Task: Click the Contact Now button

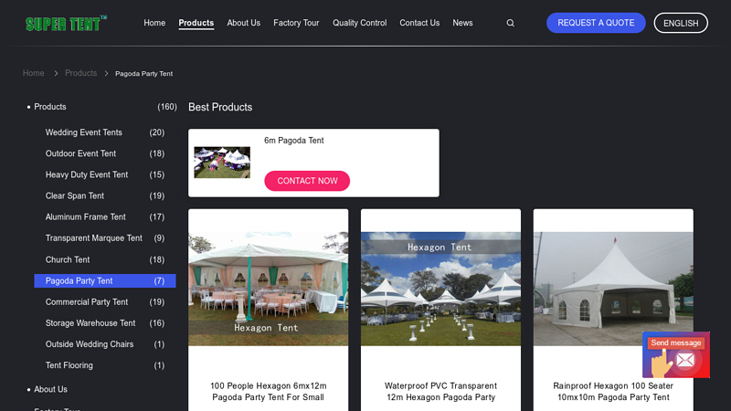Action: click(x=307, y=181)
